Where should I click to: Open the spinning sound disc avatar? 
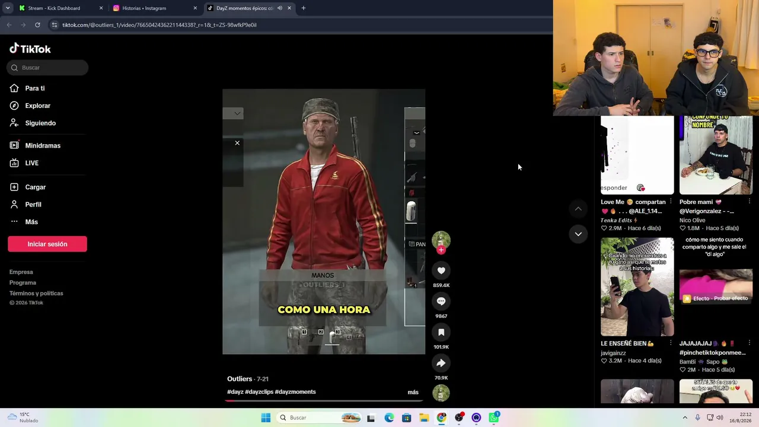coord(441,393)
